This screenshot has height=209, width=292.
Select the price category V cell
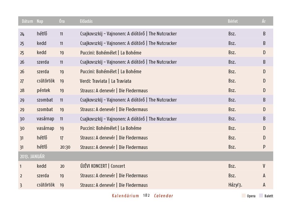pos(264,166)
